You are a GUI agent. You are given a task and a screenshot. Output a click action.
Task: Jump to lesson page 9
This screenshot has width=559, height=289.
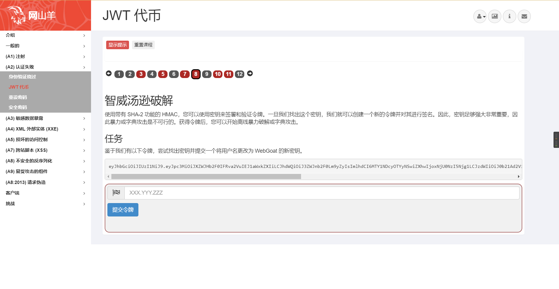[x=207, y=74]
